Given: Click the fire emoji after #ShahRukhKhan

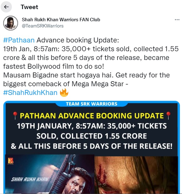Looking at the screenshot, I should pos(64,92).
